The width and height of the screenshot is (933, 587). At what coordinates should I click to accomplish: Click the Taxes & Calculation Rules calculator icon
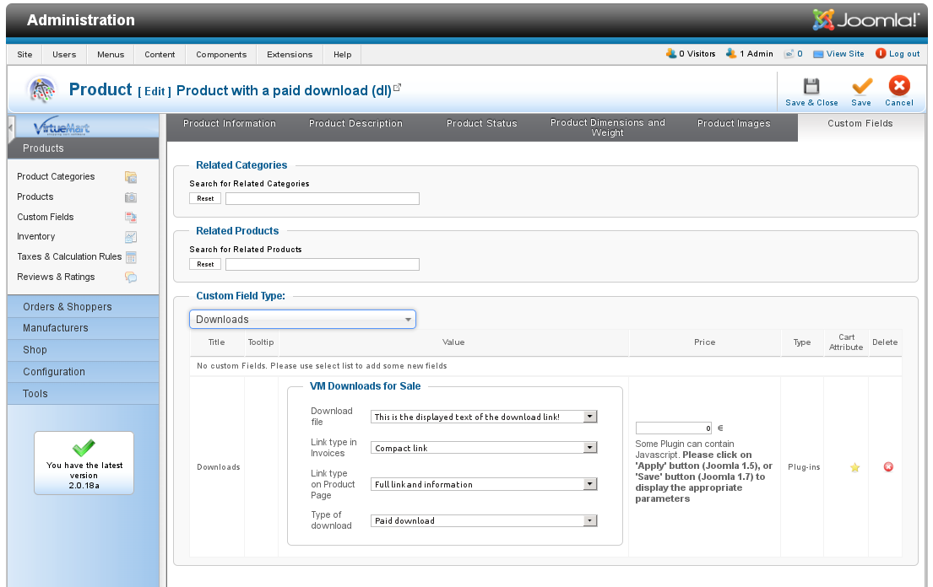pyautogui.click(x=131, y=257)
